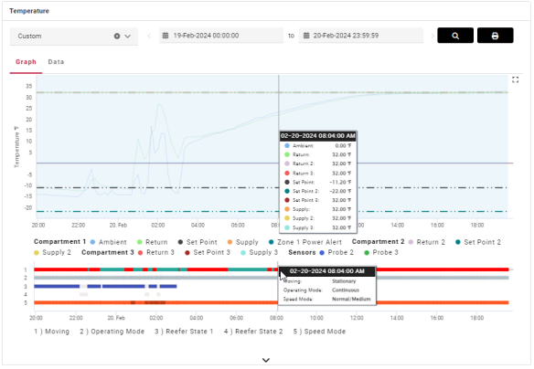Click the Temperature panel title
Viewport: 534px width, 369px height.
coord(29,11)
